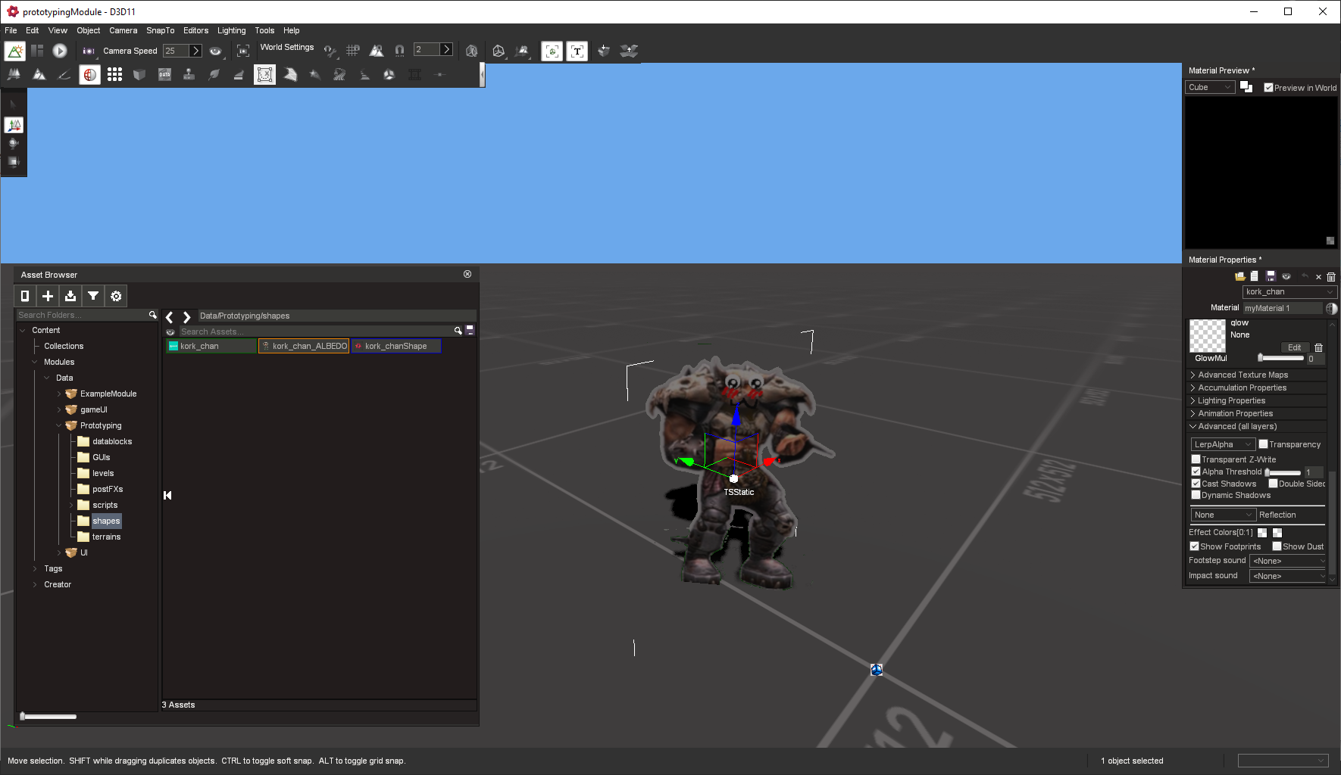Open the Camera menu
The width and height of the screenshot is (1341, 775).
click(123, 30)
